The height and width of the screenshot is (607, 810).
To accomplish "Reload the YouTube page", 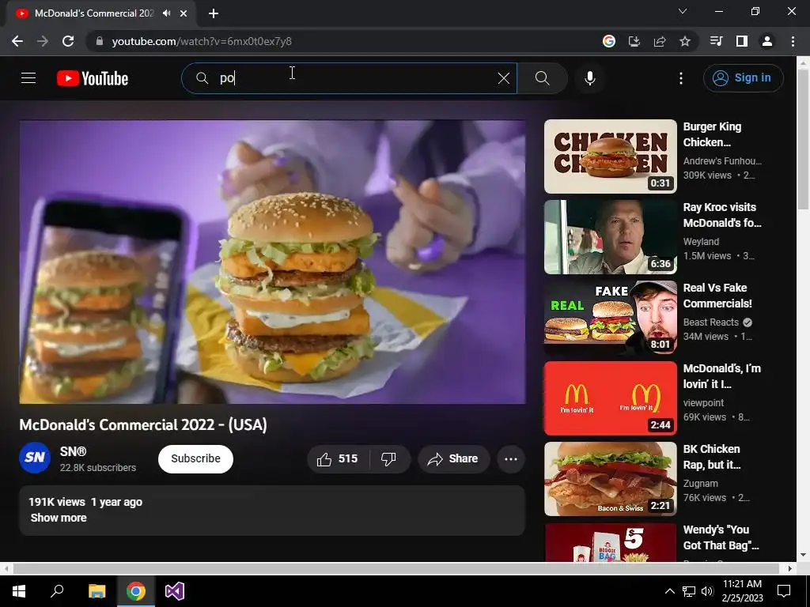I will tap(68, 41).
